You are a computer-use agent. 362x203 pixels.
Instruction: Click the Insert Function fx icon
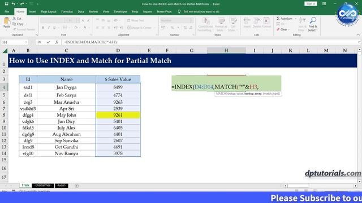(x=57, y=42)
